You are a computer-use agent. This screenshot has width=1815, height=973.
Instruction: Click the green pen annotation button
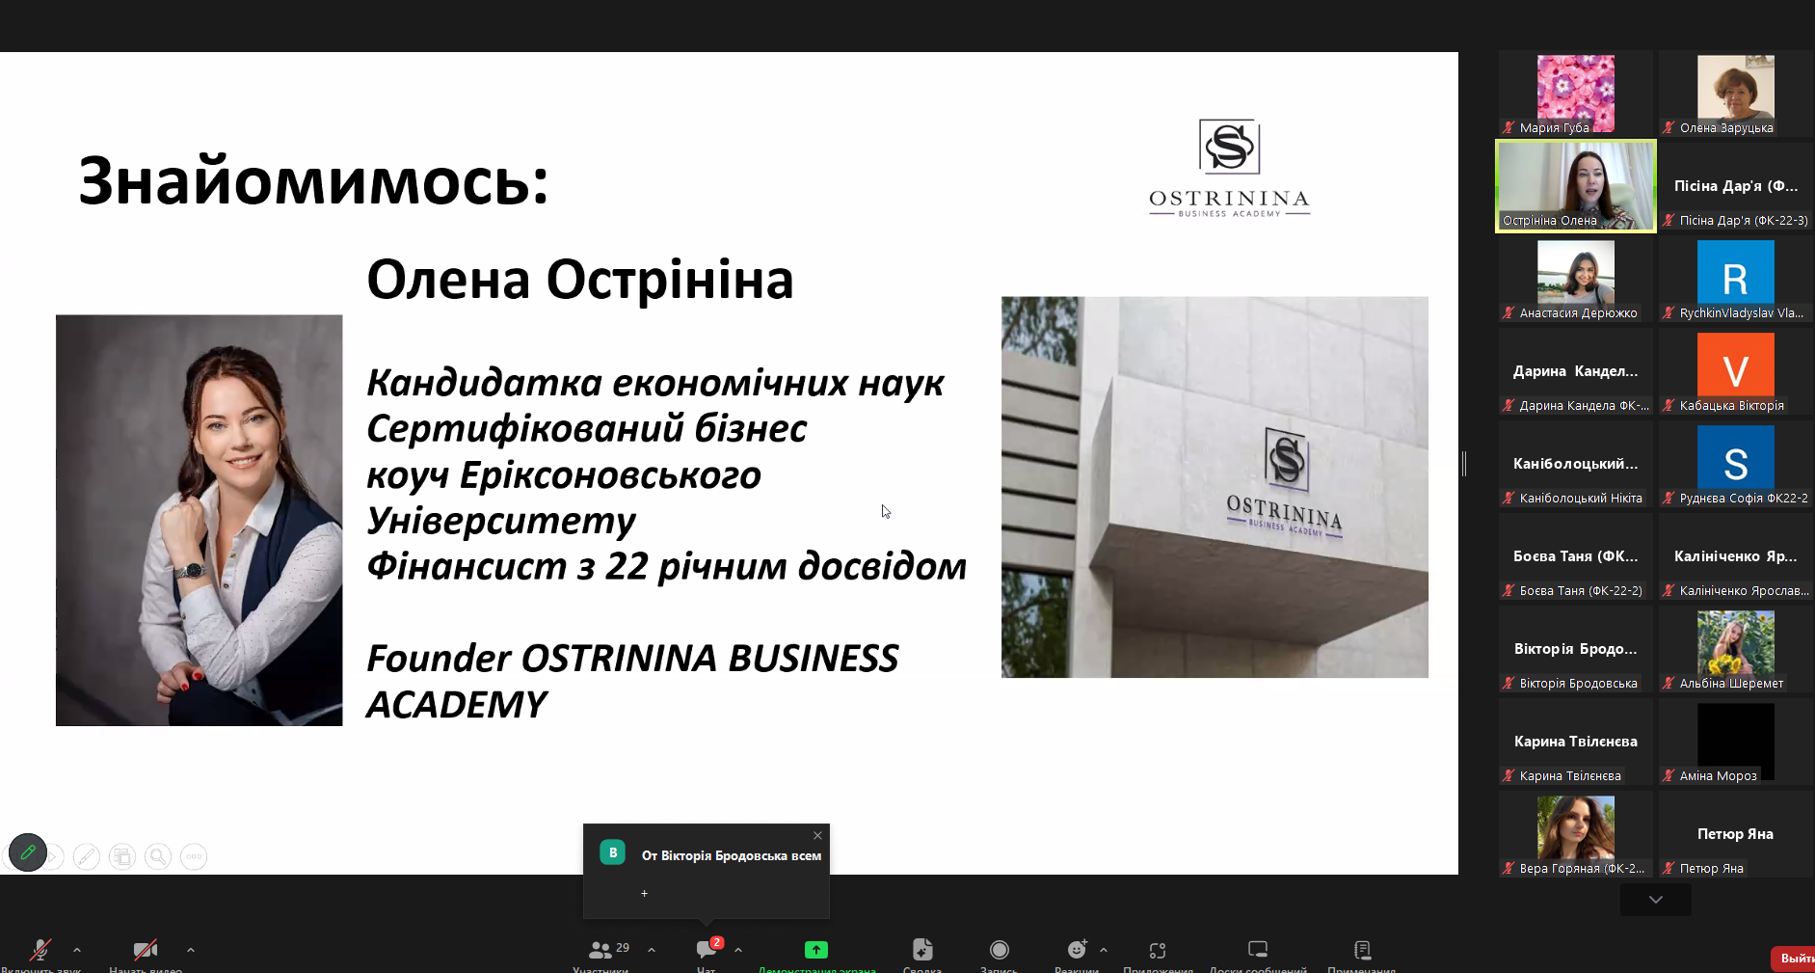[28, 852]
